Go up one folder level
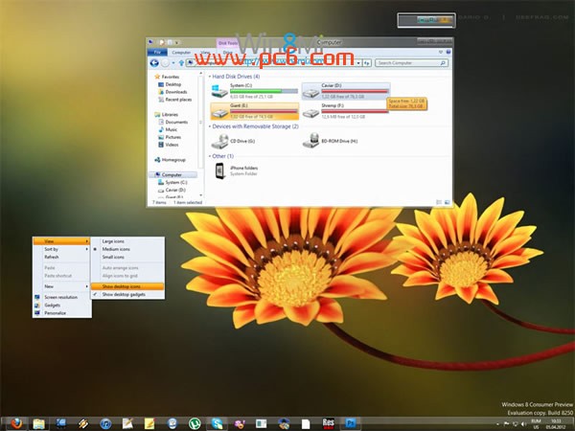 coord(181,63)
